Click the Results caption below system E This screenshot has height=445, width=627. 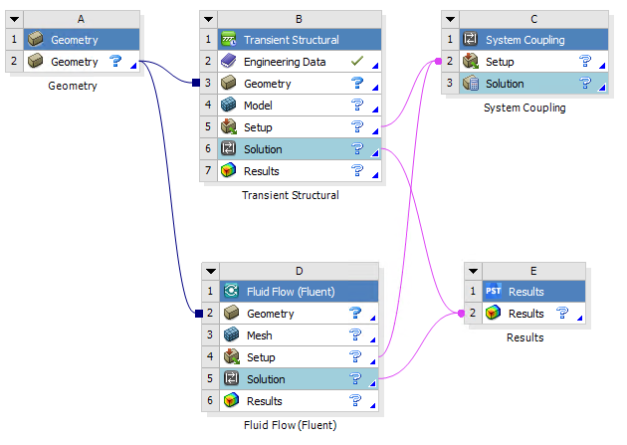[x=524, y=337]
